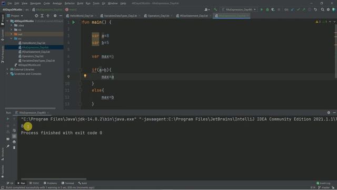
Task: Clear the console with the trash icon
Action: (14, 148)
